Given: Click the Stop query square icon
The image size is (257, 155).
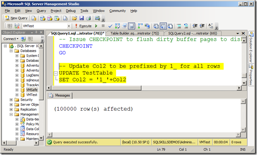Looking at the screenshot, I should coord(103,26).
